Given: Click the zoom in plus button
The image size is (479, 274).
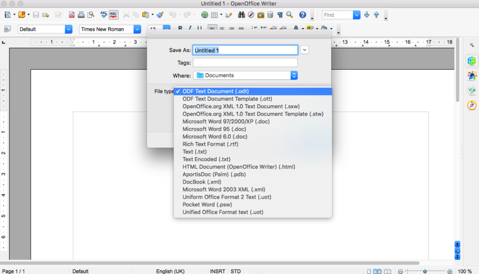Looking at the screenshot, I should coord(450,271).
